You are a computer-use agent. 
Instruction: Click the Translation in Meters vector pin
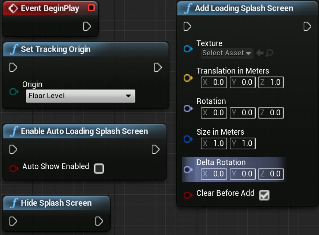click(188, 78)
